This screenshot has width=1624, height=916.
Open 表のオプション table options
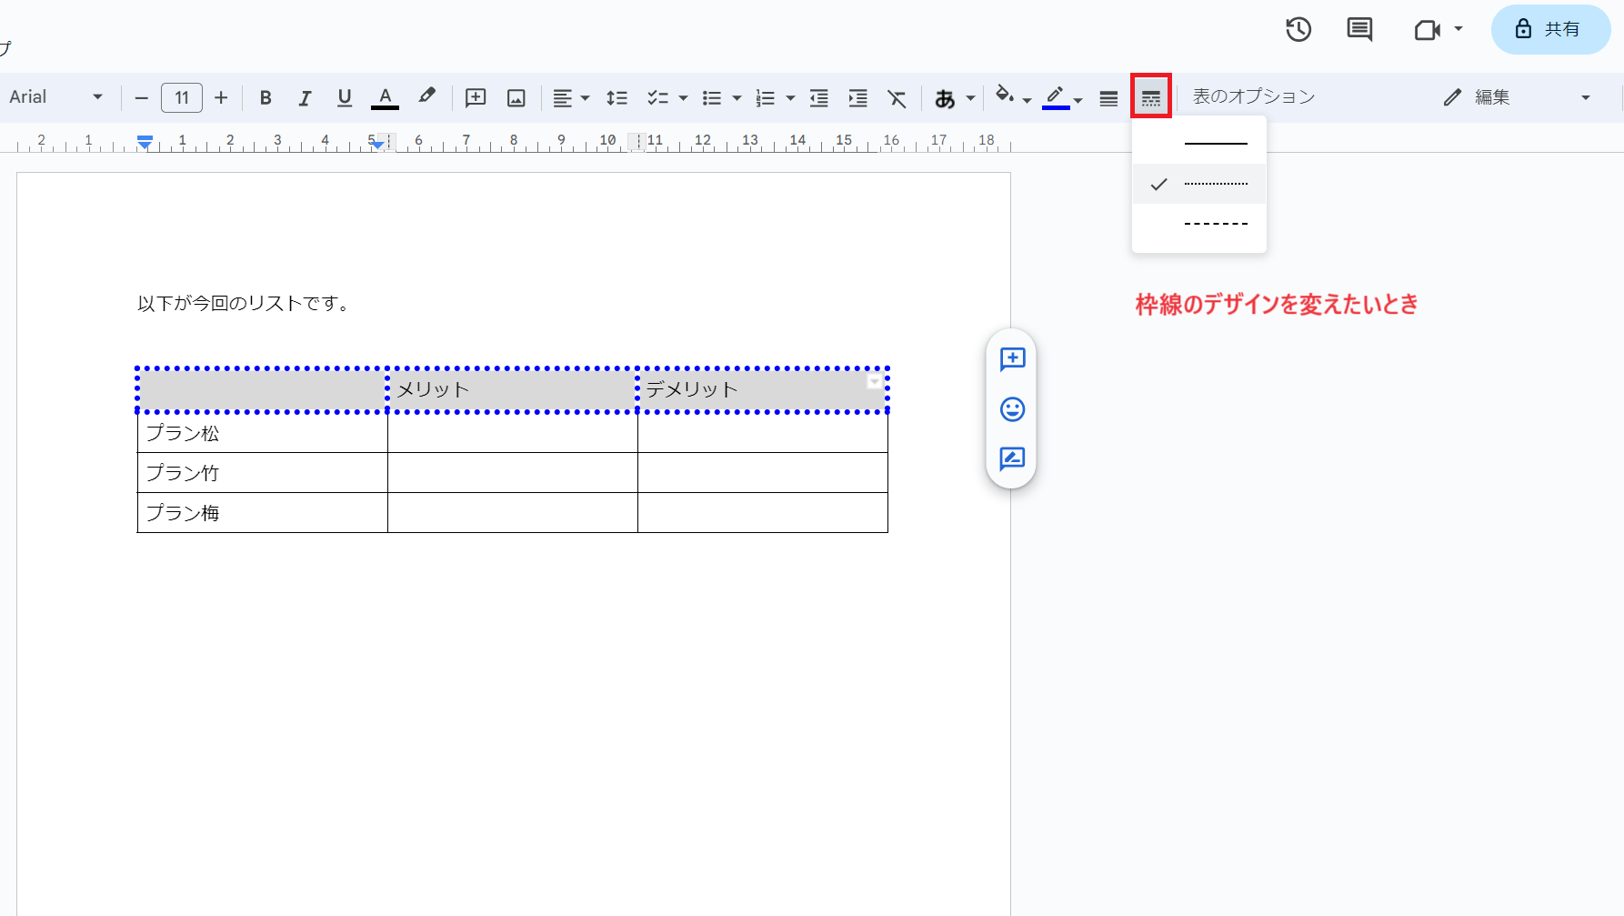(x=1253, y=97)
